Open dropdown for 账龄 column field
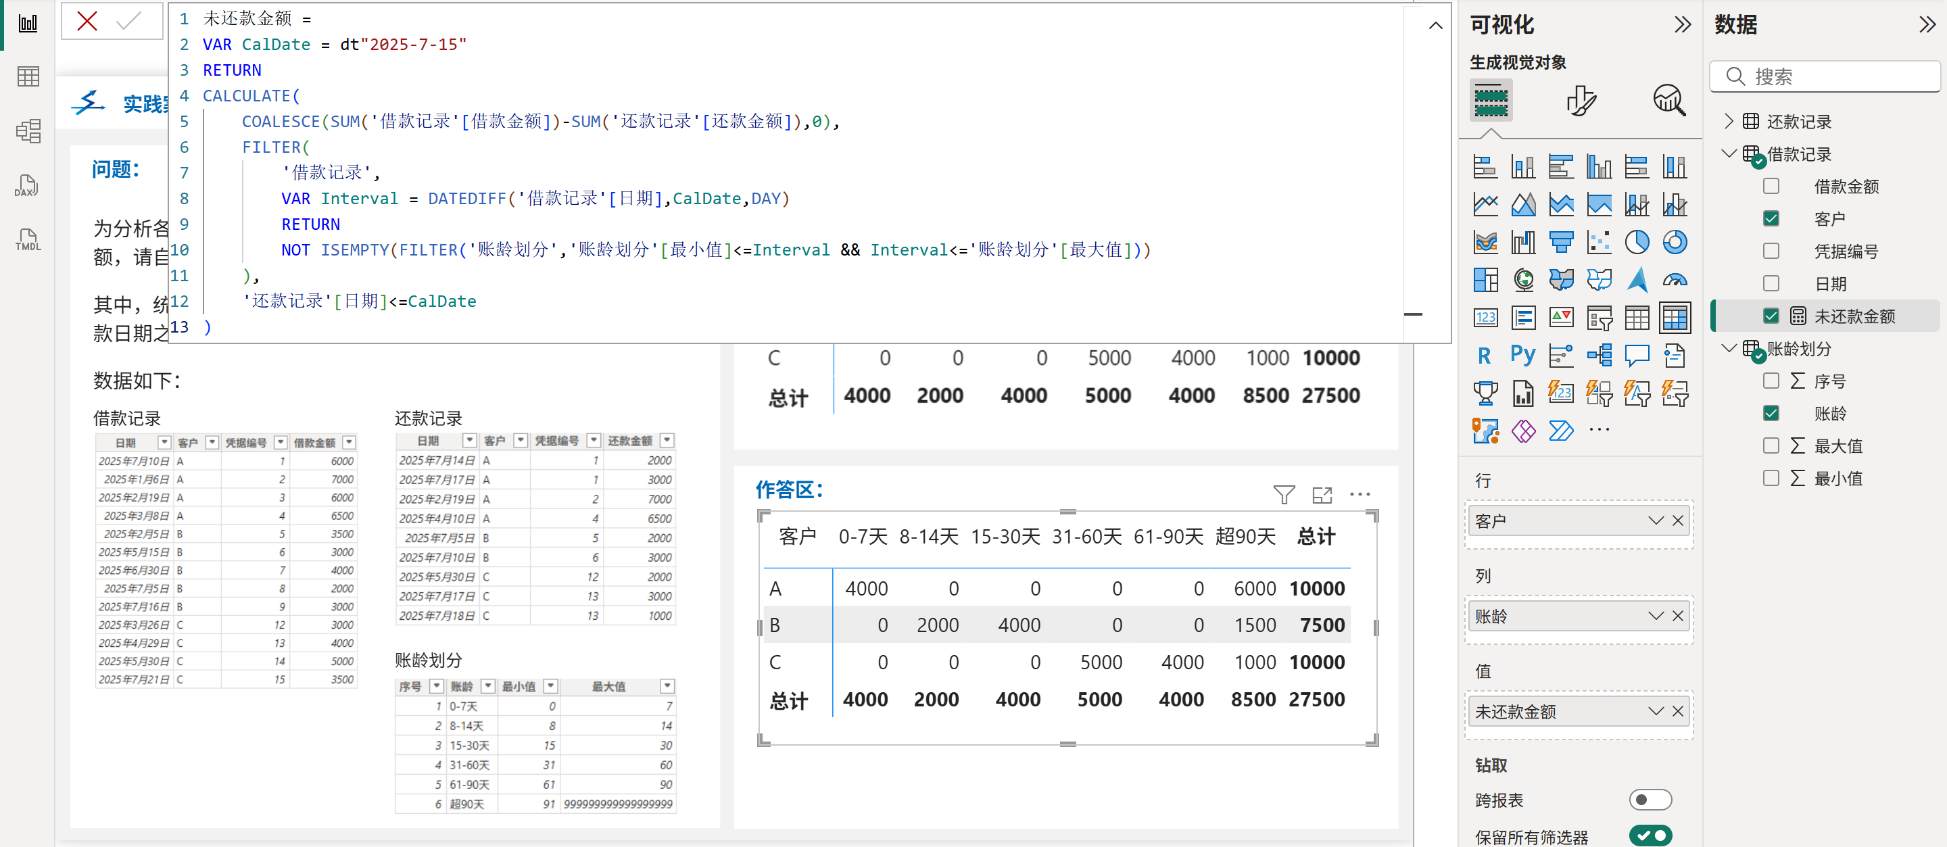The width and height of the screenshot is (1947, 847). [x=1655, y=616]
